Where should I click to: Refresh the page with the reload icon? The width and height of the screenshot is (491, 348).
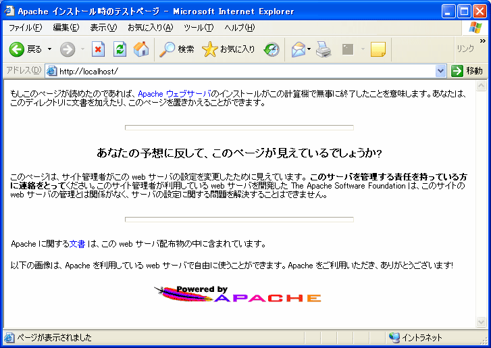pyautogui.click(x=120, y=49)
